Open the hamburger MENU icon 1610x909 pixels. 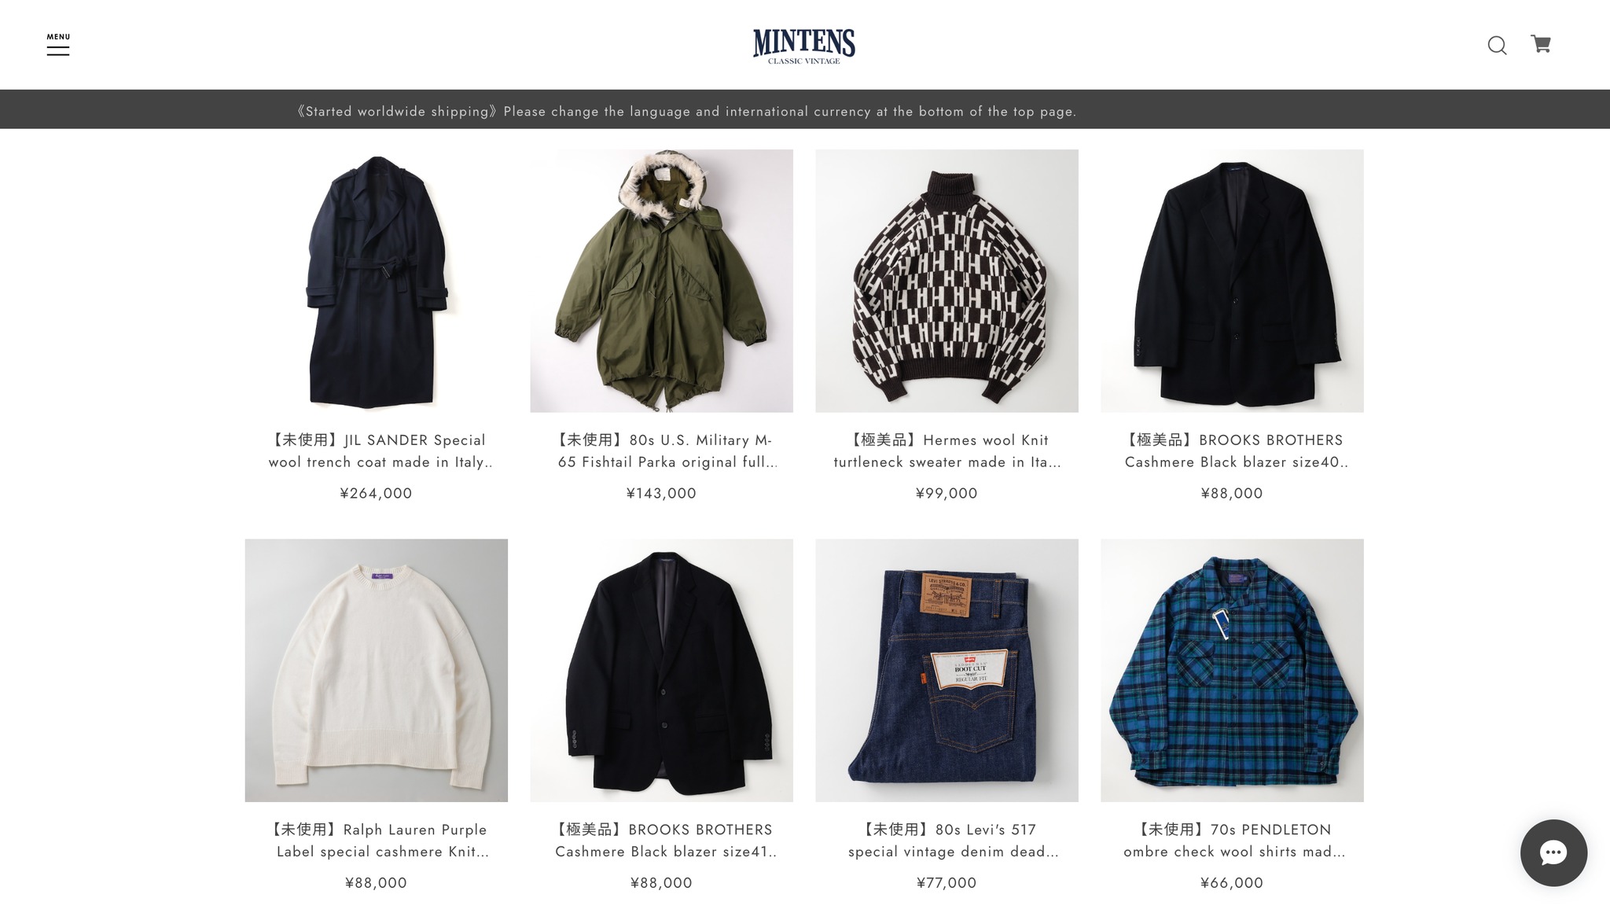(x=57, y=45)
